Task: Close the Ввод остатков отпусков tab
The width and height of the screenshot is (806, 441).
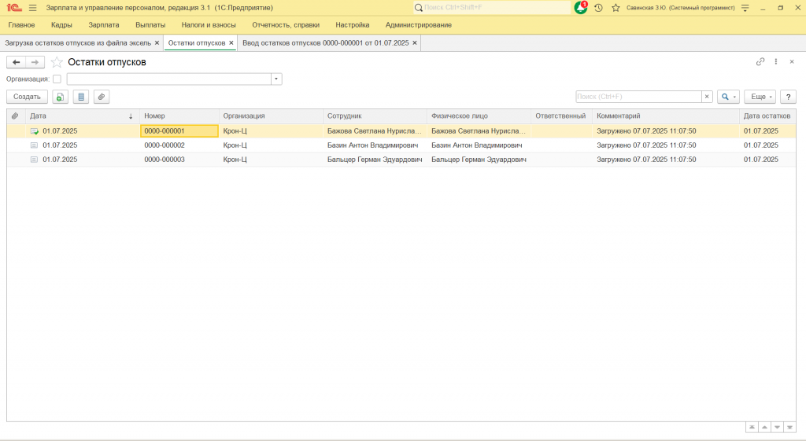Action: coord(415,43)
